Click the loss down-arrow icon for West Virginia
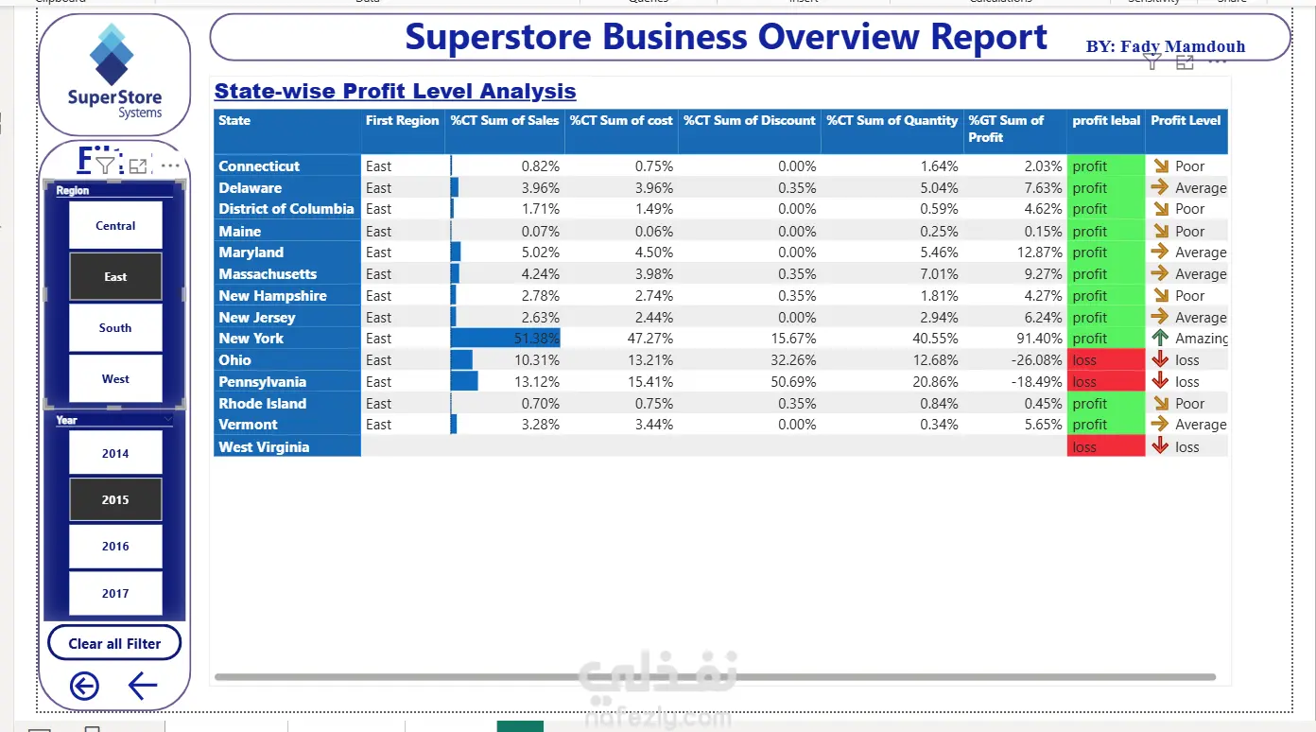The width and height of the screenshot is (1316, 732). (x=1160, y=446)
